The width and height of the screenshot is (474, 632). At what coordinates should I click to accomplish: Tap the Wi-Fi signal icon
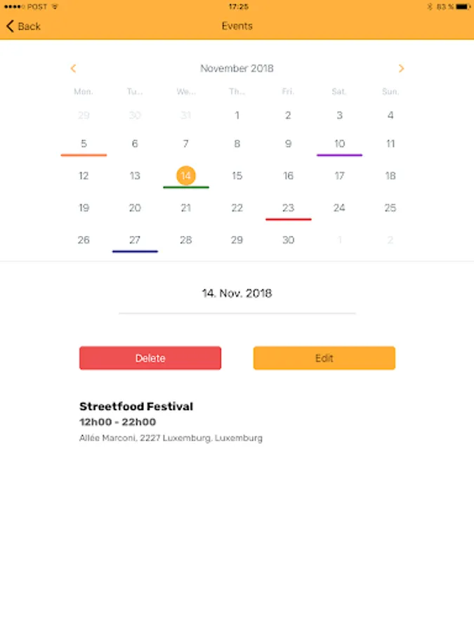[55, 6]
